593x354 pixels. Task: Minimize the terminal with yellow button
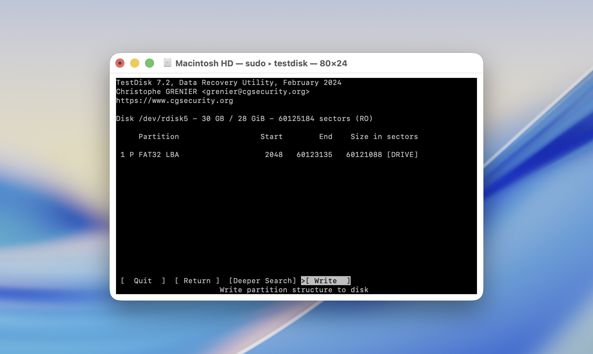[x=135, y=63]
